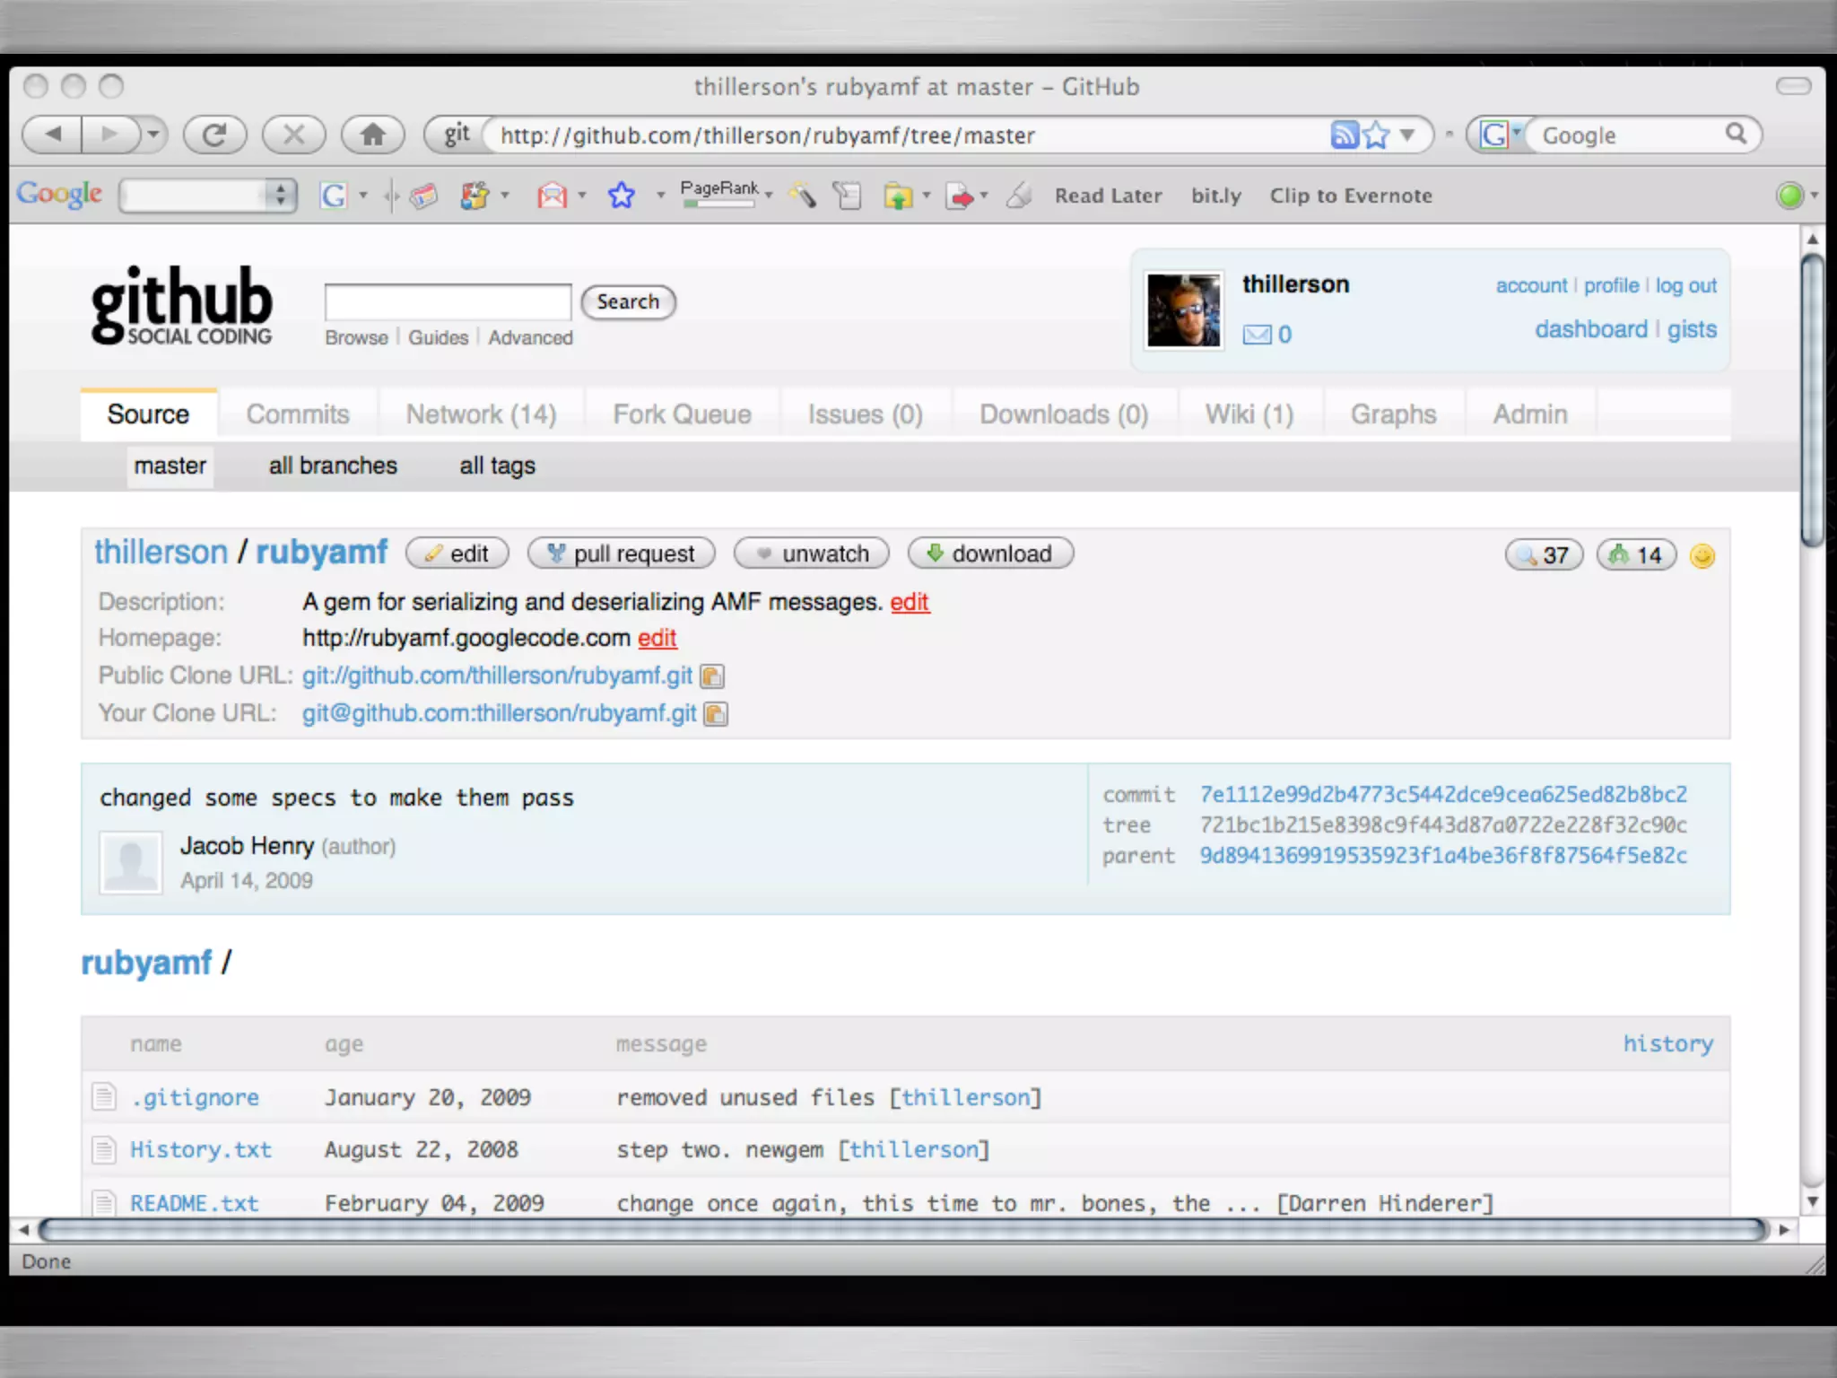Image resolution: width=1837 pixels, height=1378 pixels.
Task: Open the account link
Action: pyautogui.click(x=1531, y=285)
